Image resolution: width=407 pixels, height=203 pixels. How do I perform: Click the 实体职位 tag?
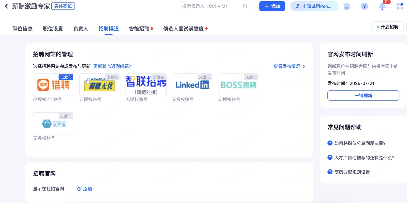(x=63, y=6)
